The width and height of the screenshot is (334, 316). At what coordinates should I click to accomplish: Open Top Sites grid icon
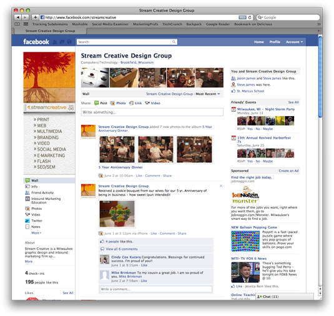point(26,24)
